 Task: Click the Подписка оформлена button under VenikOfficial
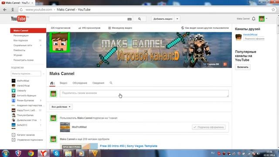click(x=254, y=39)
